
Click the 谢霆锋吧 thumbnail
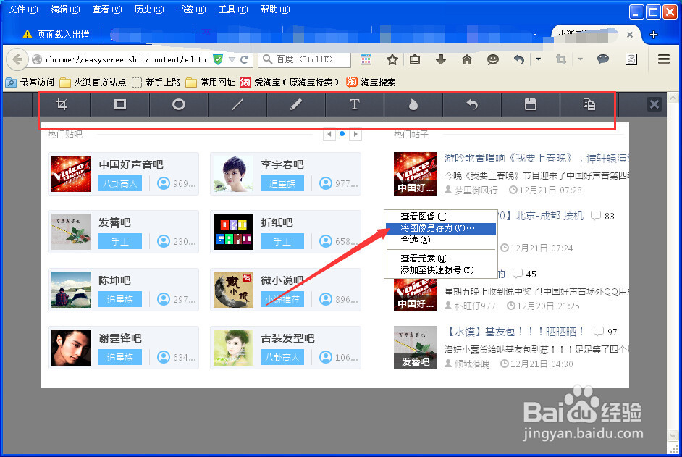(x=72, y=348)
